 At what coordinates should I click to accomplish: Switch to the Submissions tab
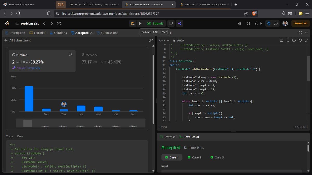tap(107, 33)
